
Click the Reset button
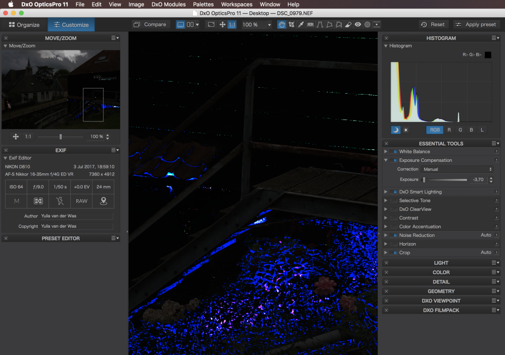point(433,25)
